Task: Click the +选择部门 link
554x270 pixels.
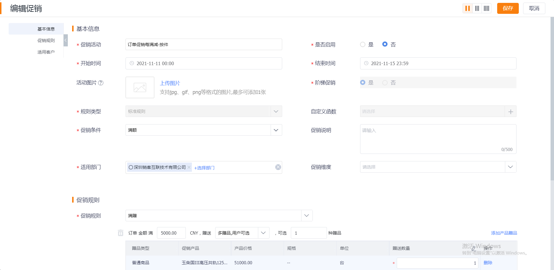Action: 204,168
